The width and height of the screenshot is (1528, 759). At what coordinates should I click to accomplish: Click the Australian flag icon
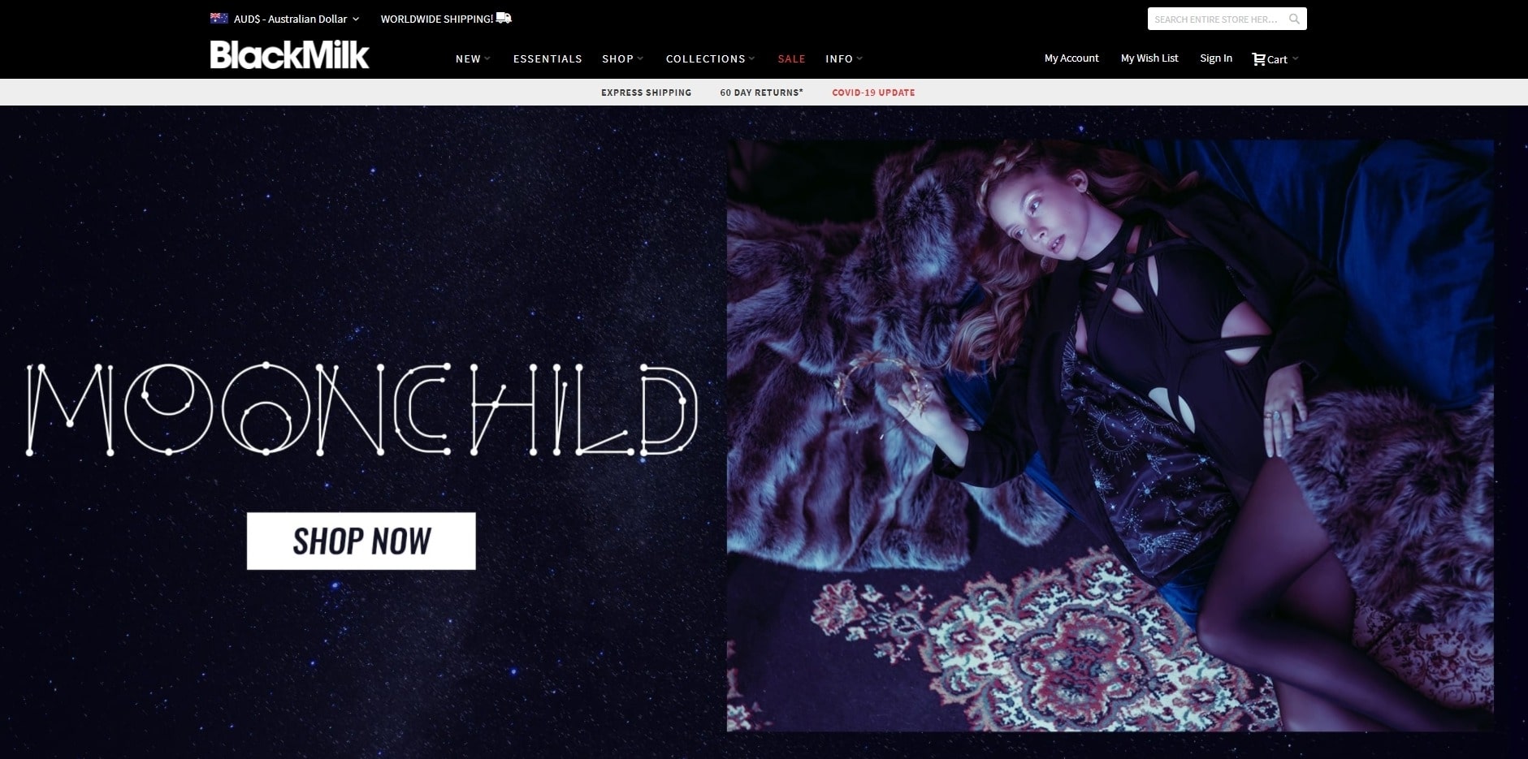tap(219, 18)
